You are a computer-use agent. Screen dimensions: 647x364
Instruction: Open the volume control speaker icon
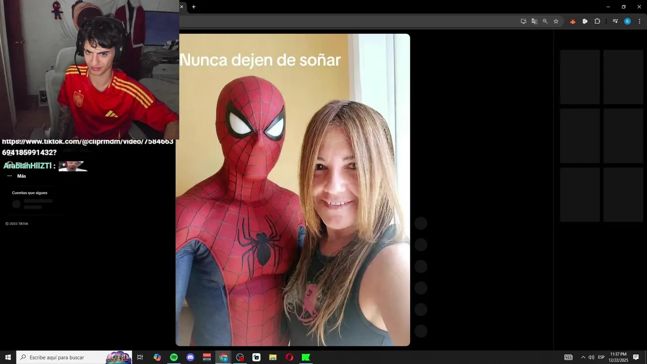pos(591,357)
